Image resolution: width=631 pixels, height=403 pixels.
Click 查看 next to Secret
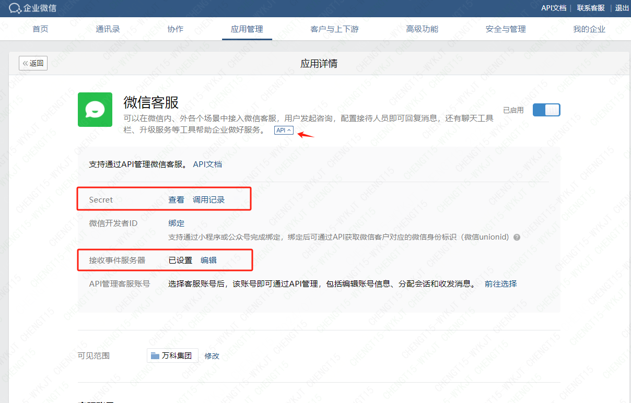pyautogui.click(x=176, y=199)
